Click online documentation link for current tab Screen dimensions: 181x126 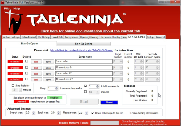pos(90,31)
